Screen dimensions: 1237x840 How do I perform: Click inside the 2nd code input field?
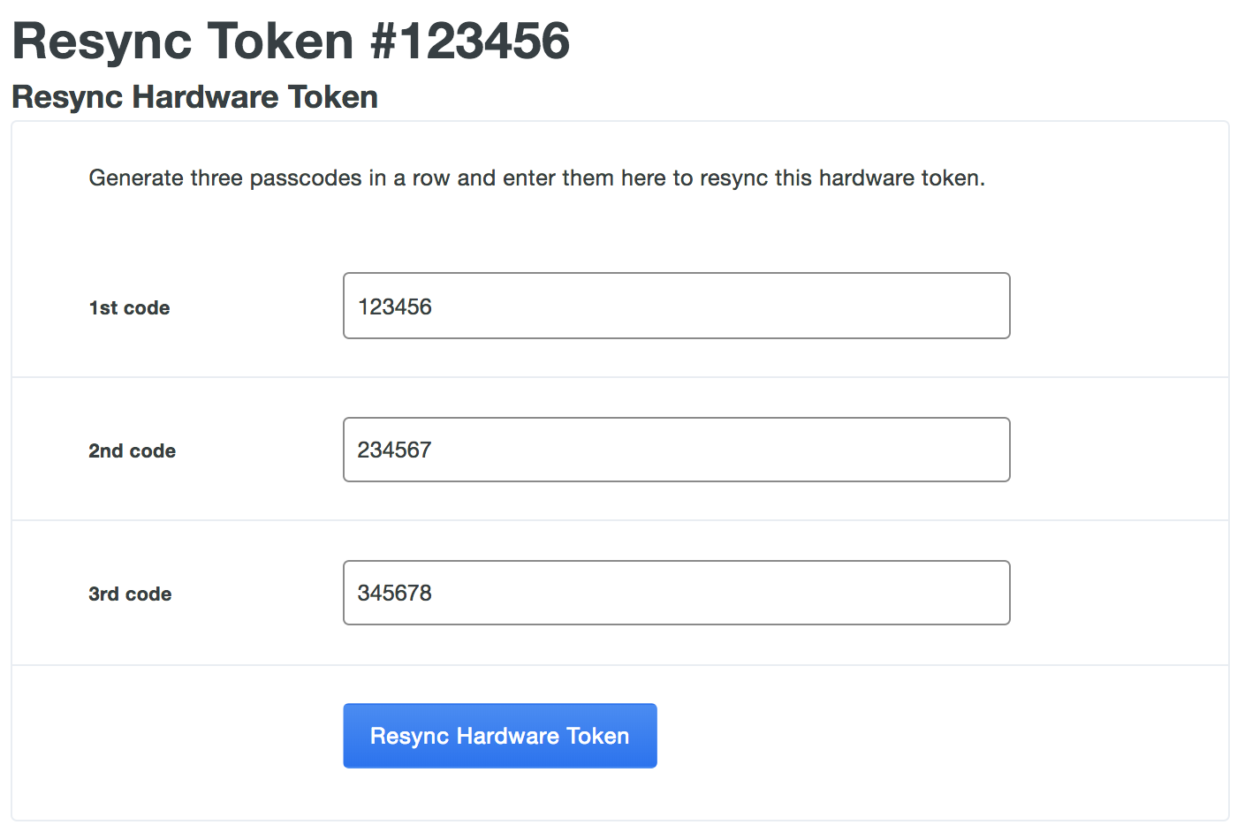tap(676, 450)
